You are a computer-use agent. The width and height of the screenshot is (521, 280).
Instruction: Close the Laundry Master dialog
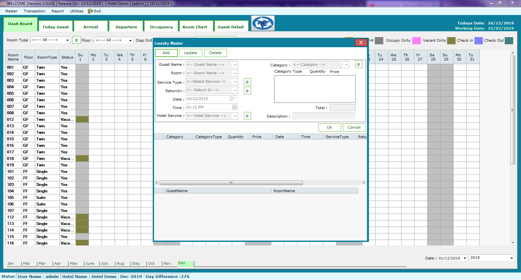pyautogui.click(x=360, y=43)
